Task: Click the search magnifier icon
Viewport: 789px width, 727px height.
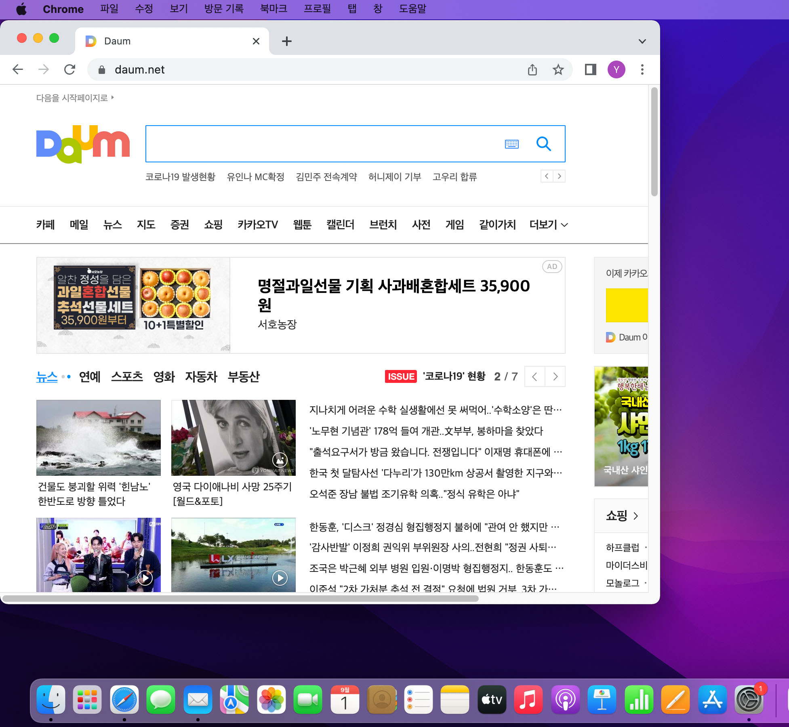Action: pyautogui.click(x=543, y=144)
